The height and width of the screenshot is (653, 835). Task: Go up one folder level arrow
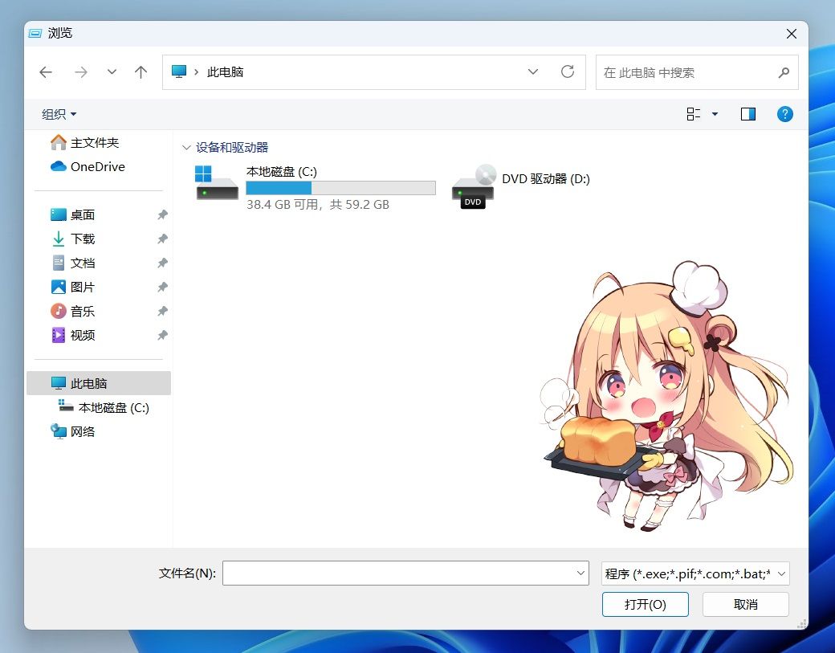pyautogui.click(x=141, y=72)
